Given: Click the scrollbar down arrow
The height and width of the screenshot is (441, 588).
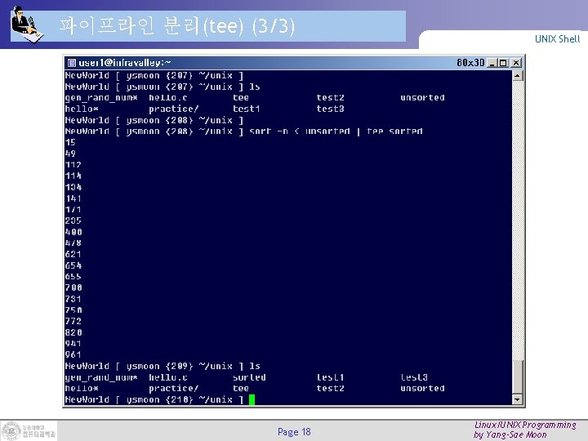Looking at the screenshot, I should point(517,399).
